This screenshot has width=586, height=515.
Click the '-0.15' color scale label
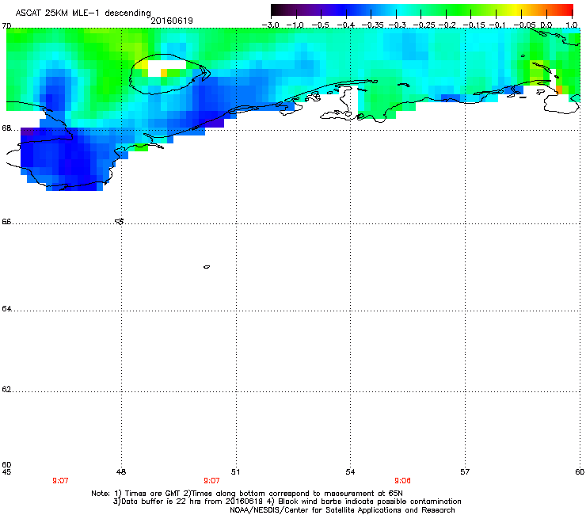coord(474,25)
